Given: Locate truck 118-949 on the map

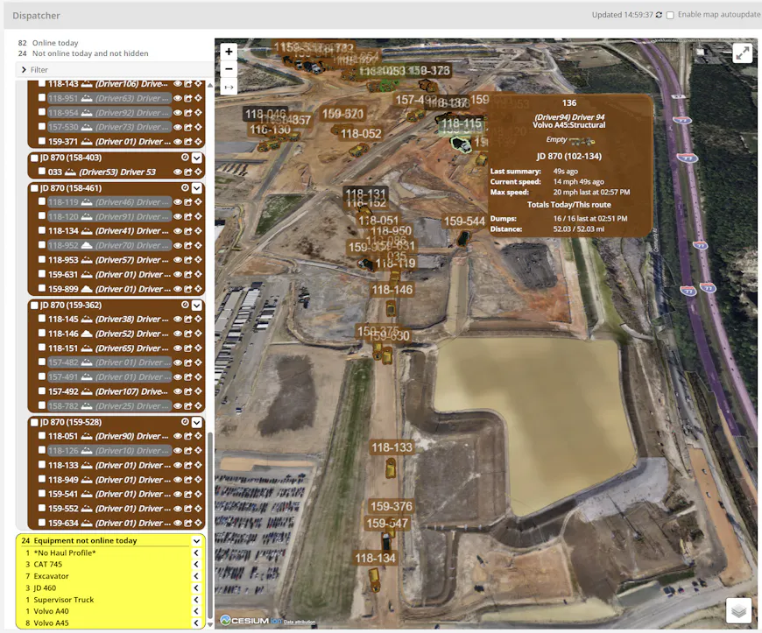Looking at the screenshot, I should coord(198,480).
